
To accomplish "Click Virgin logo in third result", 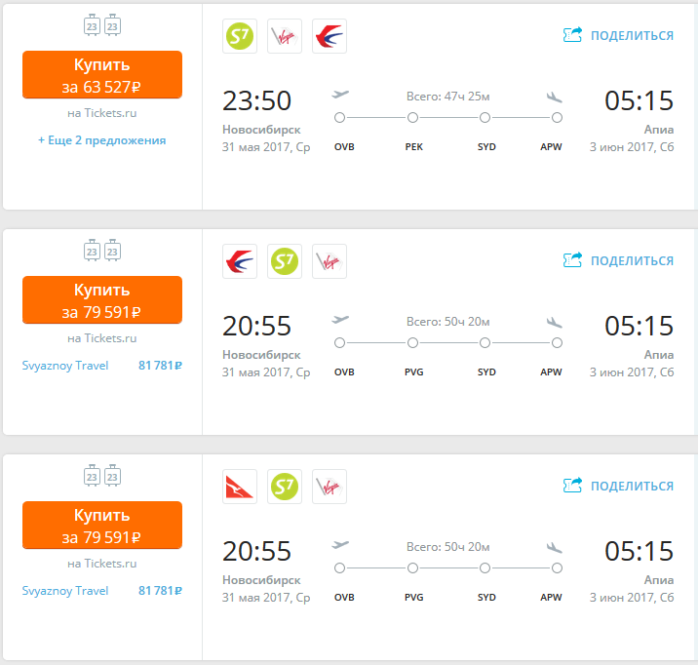I will [x=330, y=487].
